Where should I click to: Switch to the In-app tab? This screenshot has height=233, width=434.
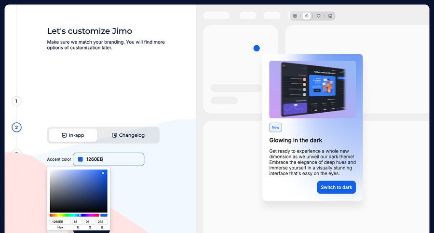click(73, 135)
